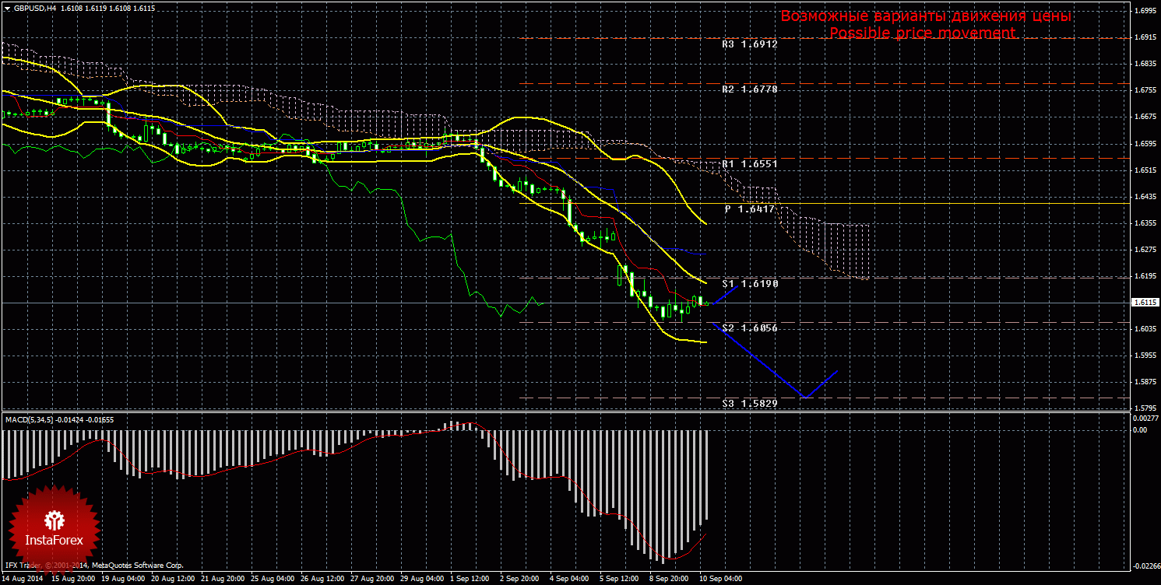
Task: Select the S3 1.5829 support label
Action: click(x=750, y=403)
